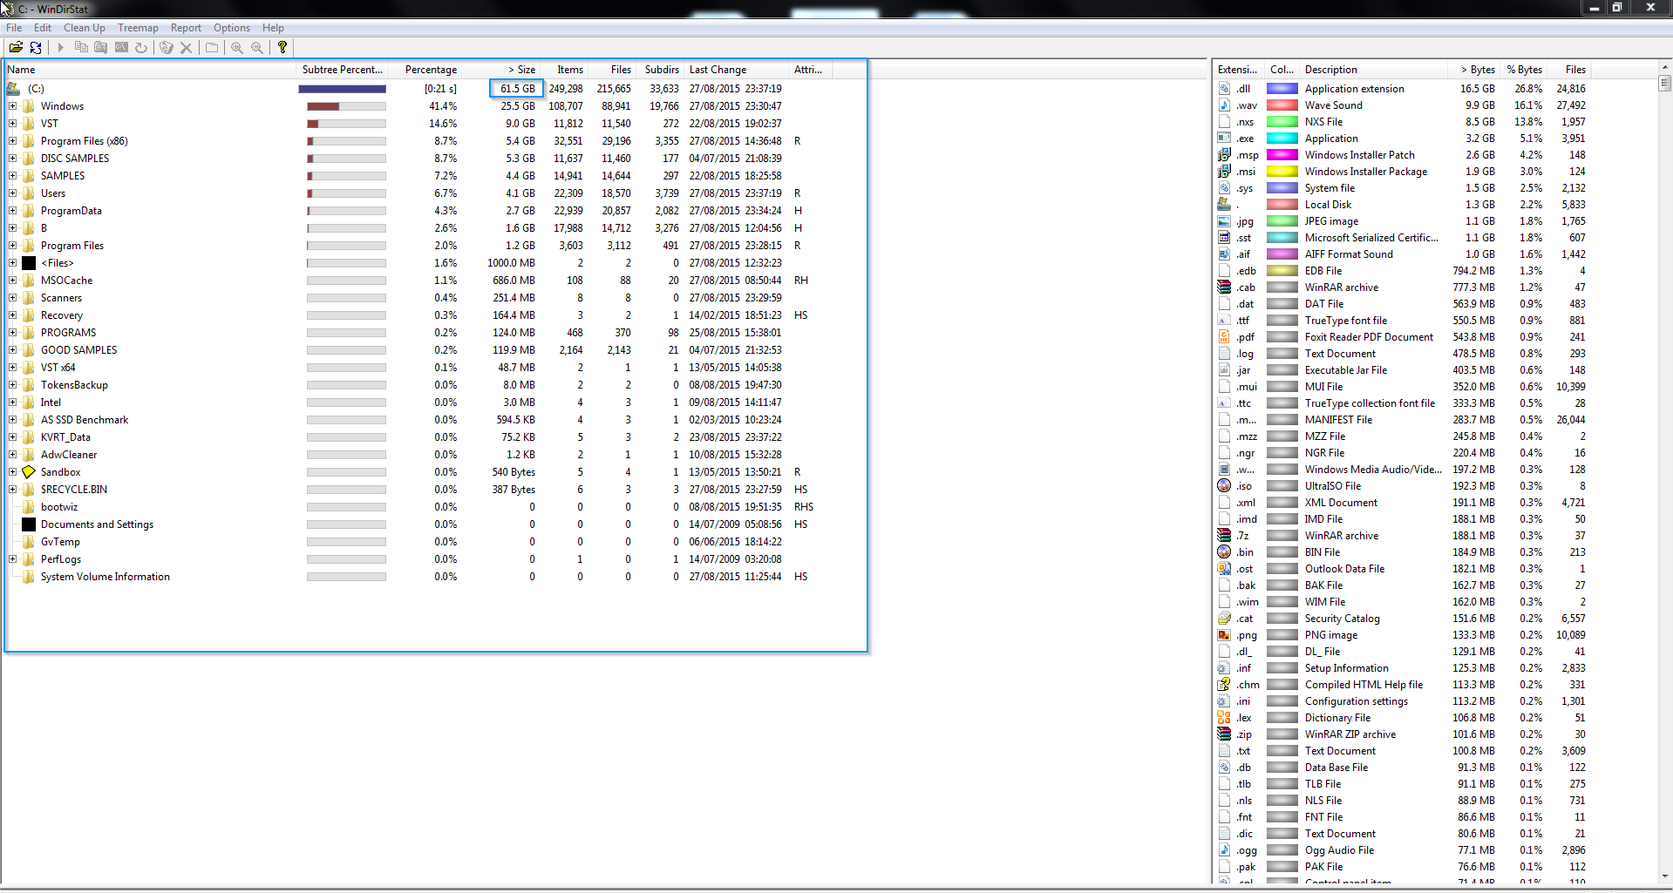Image resolution: width=1673 pixels, height=893 pixels.
Task: Expand the Sandbox folder node
Action: [13, 472]
